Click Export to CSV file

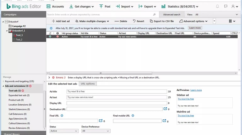(x=162, y=21)
